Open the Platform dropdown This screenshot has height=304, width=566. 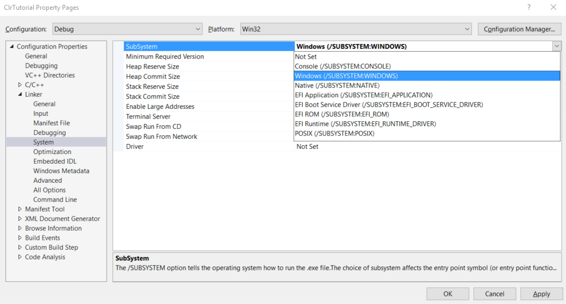coord(356,29)
